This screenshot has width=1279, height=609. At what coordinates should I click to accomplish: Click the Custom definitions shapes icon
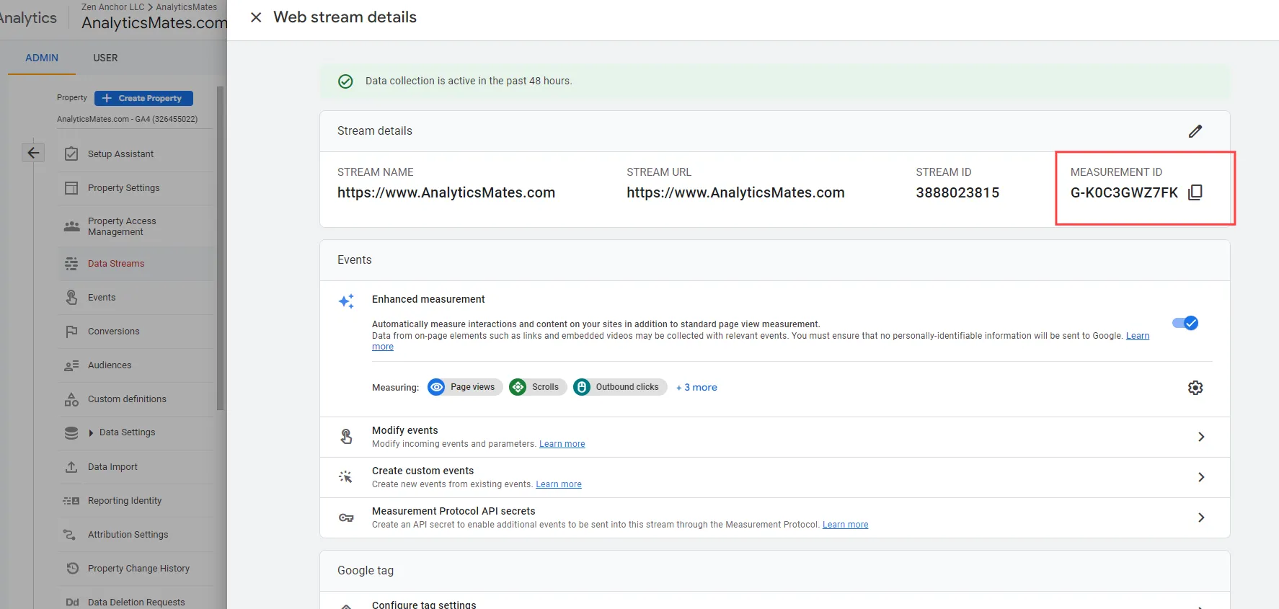coord(71,399)
